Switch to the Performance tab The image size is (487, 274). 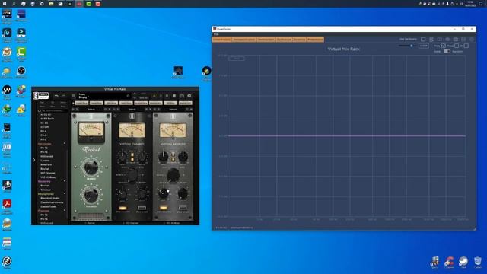[315, 40]
